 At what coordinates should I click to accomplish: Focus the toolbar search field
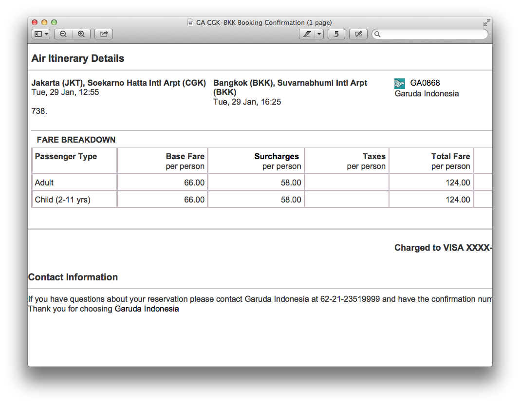click(x=430, y=34)
